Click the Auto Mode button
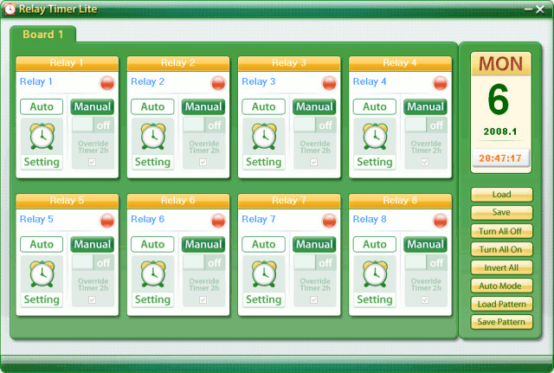Screen dimensions: 554x373 (x=501, y=286)
